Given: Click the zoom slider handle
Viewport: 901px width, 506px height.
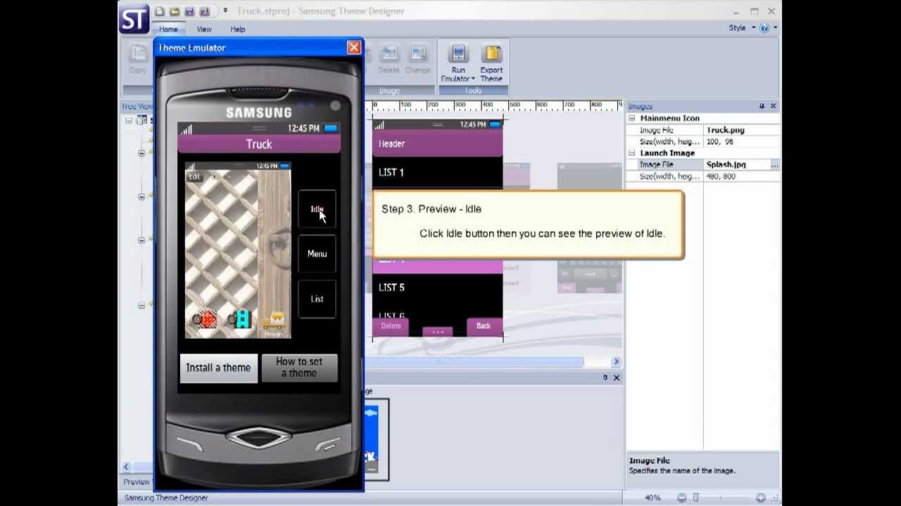Looking at the screenshot, I should pos(695,498).
